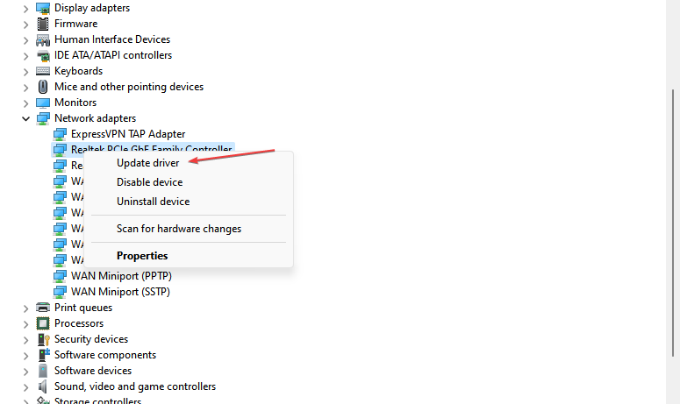Expand the IDE ATA/ATAPI controllers node
The height and width of the screenshot is (404, 680).
pyautogui.click(x=25, y=55)
